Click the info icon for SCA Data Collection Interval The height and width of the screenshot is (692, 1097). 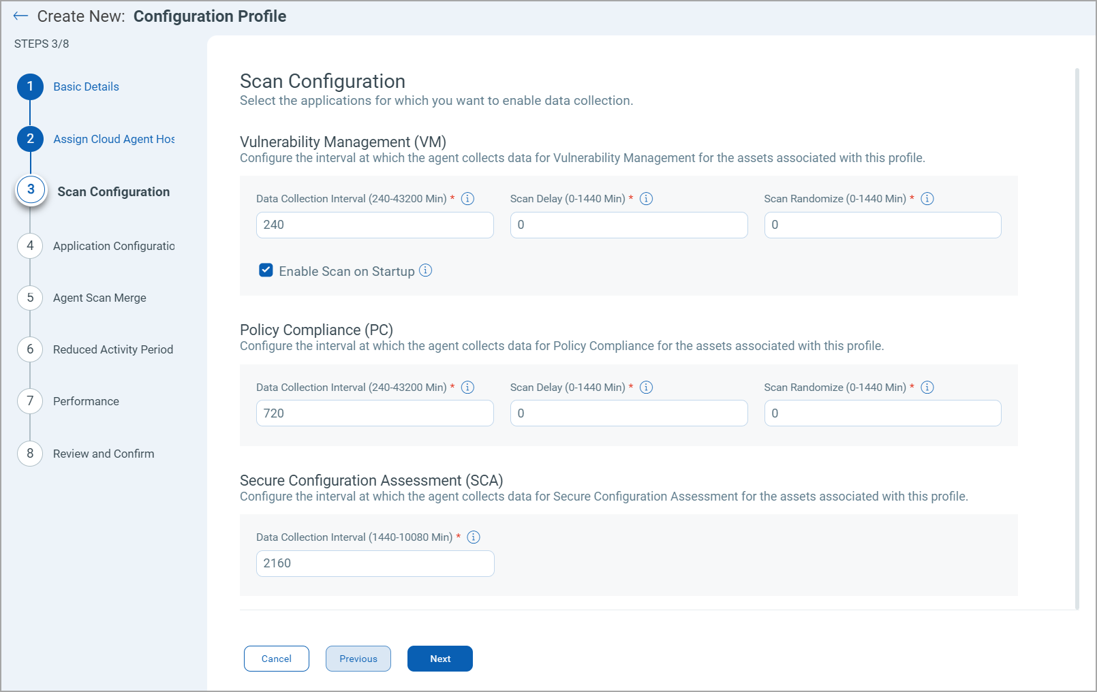point(473,537)
